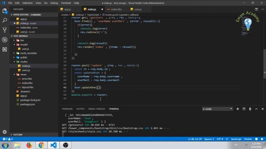Open package.json file
Screen dimensions: 266x149
pyautogui.click(x=34, y=104)
